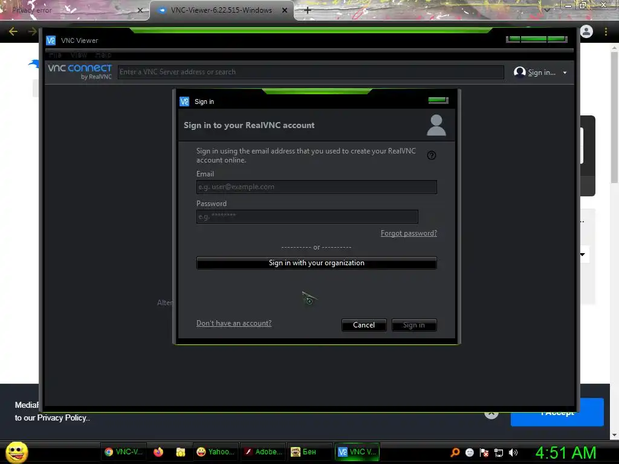Click the Sign in button in the dialog
Viewport: 619px width, 464px height.
(413, 325)
